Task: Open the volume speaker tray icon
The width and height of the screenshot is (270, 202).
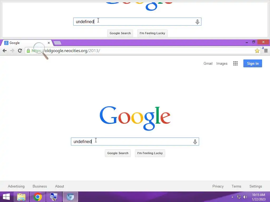Action: tap(245, 197)
